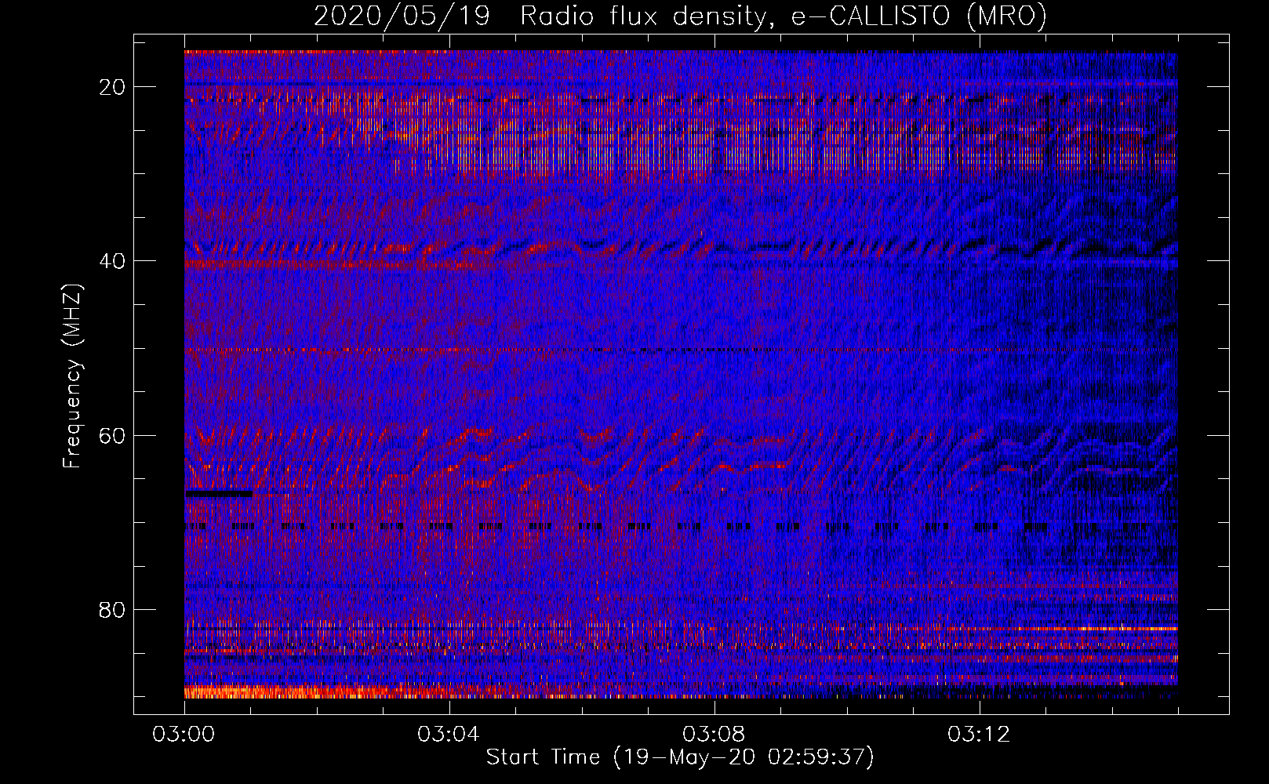This screenshot has width=1269, height=784.
Task: Click the "Start Time (19-May-20 02:59:37)" label
Action: tap(680, 757)
